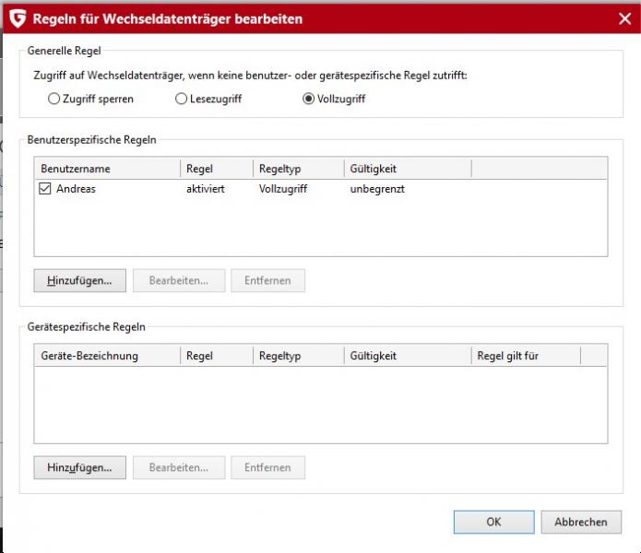
Task: Click Entfernen under Benutzerspezifische Regeln
Action: 267,280
